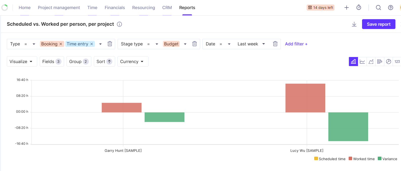
Task: Click the Budget filter tag
Action: click(171, 44)
